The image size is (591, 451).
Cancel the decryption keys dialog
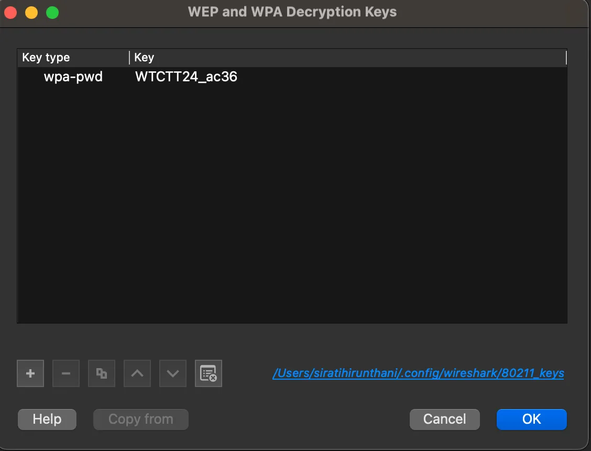click(x=444, y=419)
